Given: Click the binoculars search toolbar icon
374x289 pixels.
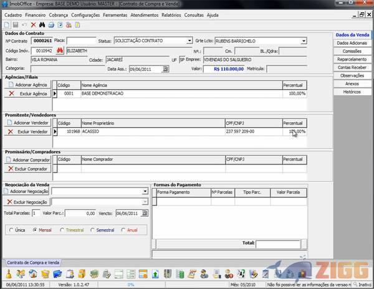Looking at the screenshot, I should point(42,25).
